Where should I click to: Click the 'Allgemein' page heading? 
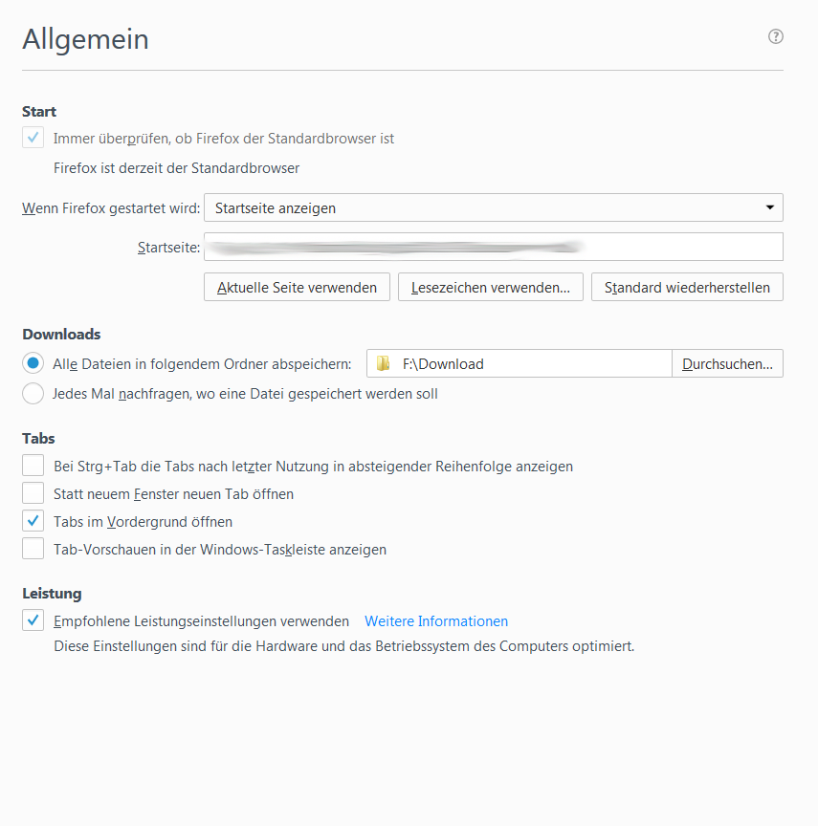pyautogui.click(x=86, y=39)
